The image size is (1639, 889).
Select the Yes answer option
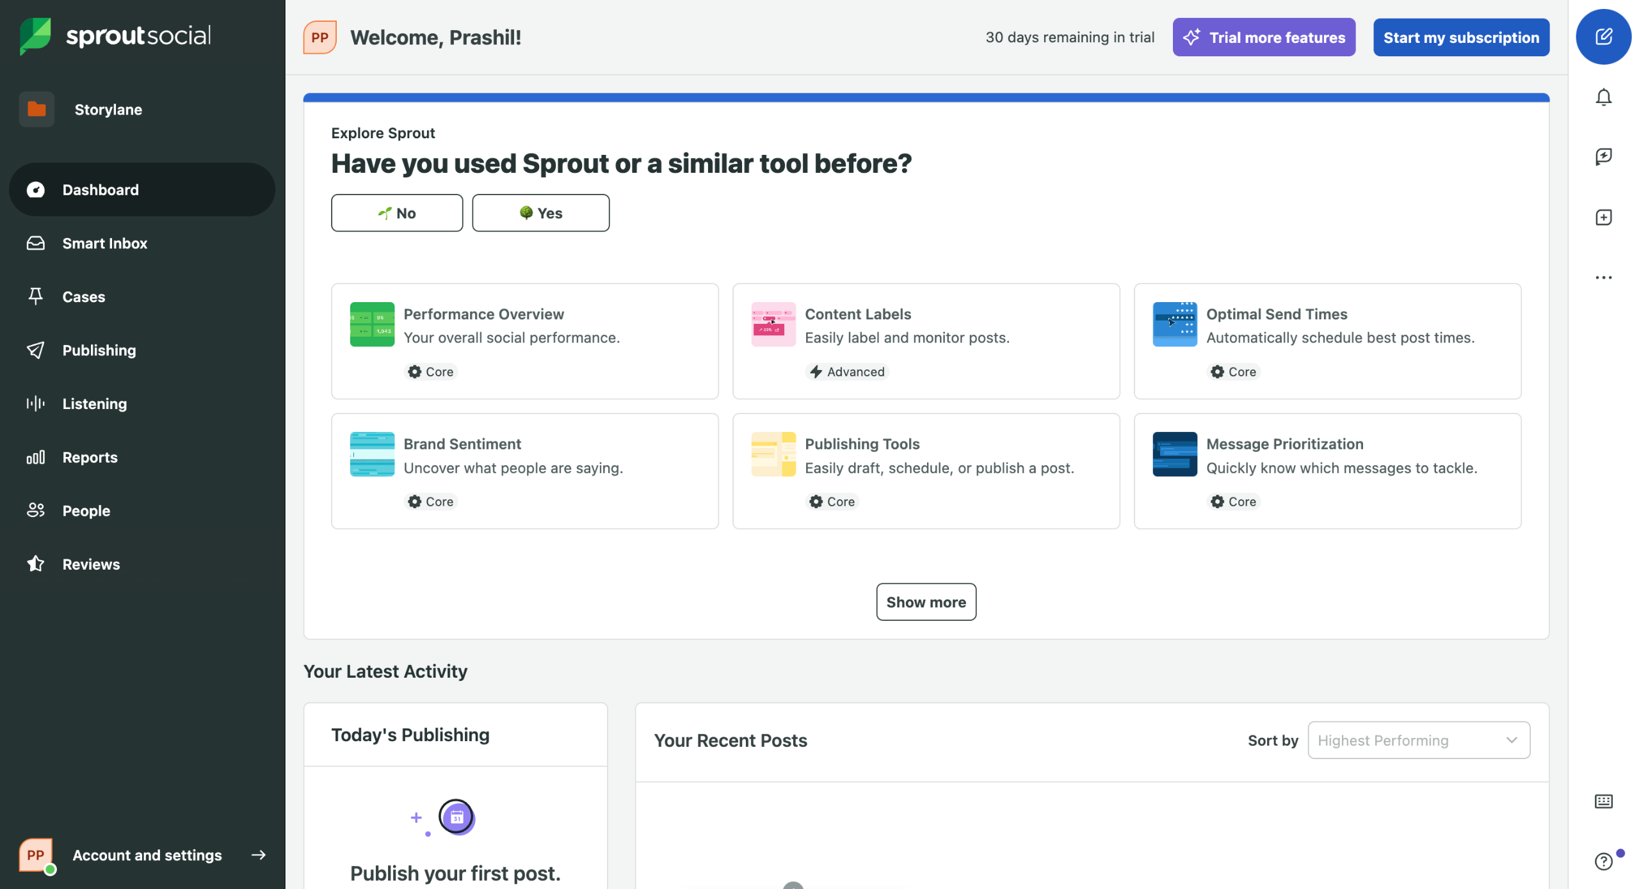[x=540, y=213]
